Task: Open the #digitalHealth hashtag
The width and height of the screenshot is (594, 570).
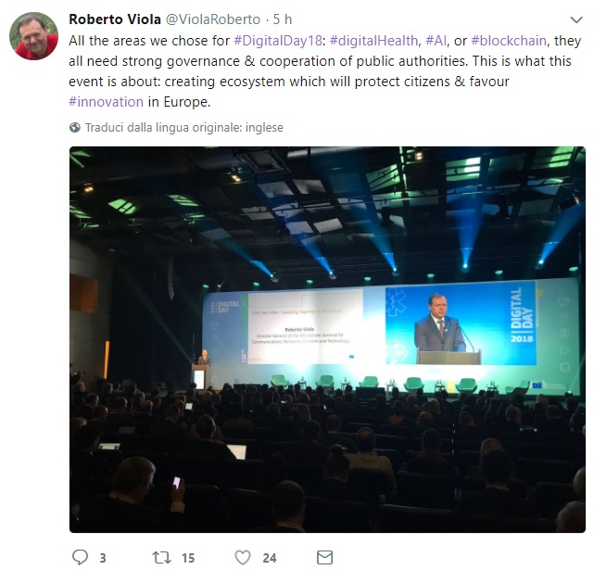Action: point(373,41)
